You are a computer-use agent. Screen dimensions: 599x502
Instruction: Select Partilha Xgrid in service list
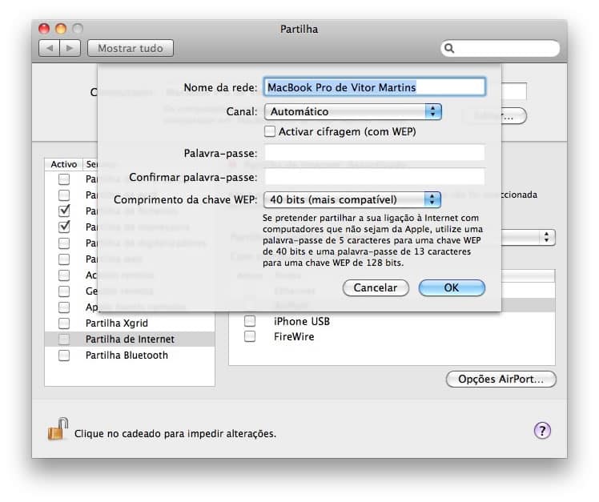coord(130,323)
